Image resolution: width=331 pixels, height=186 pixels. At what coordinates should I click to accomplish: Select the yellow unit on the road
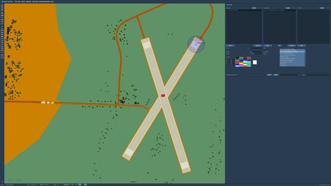coord(52,103)
